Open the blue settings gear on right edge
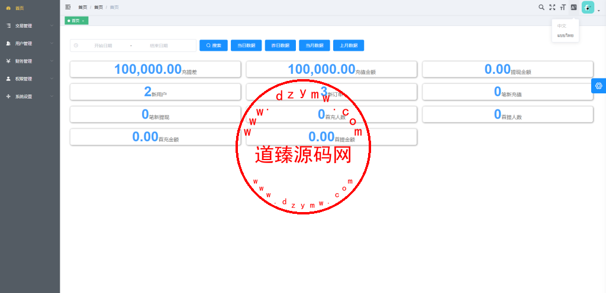Screen dimensions: 606x293 (x=599, y=86)
